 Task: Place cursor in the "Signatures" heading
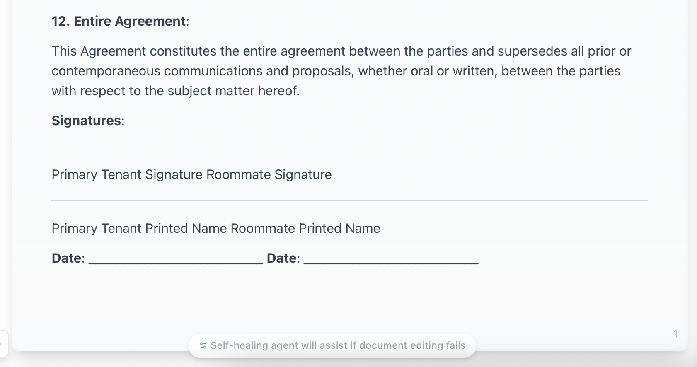coord(86,121)
